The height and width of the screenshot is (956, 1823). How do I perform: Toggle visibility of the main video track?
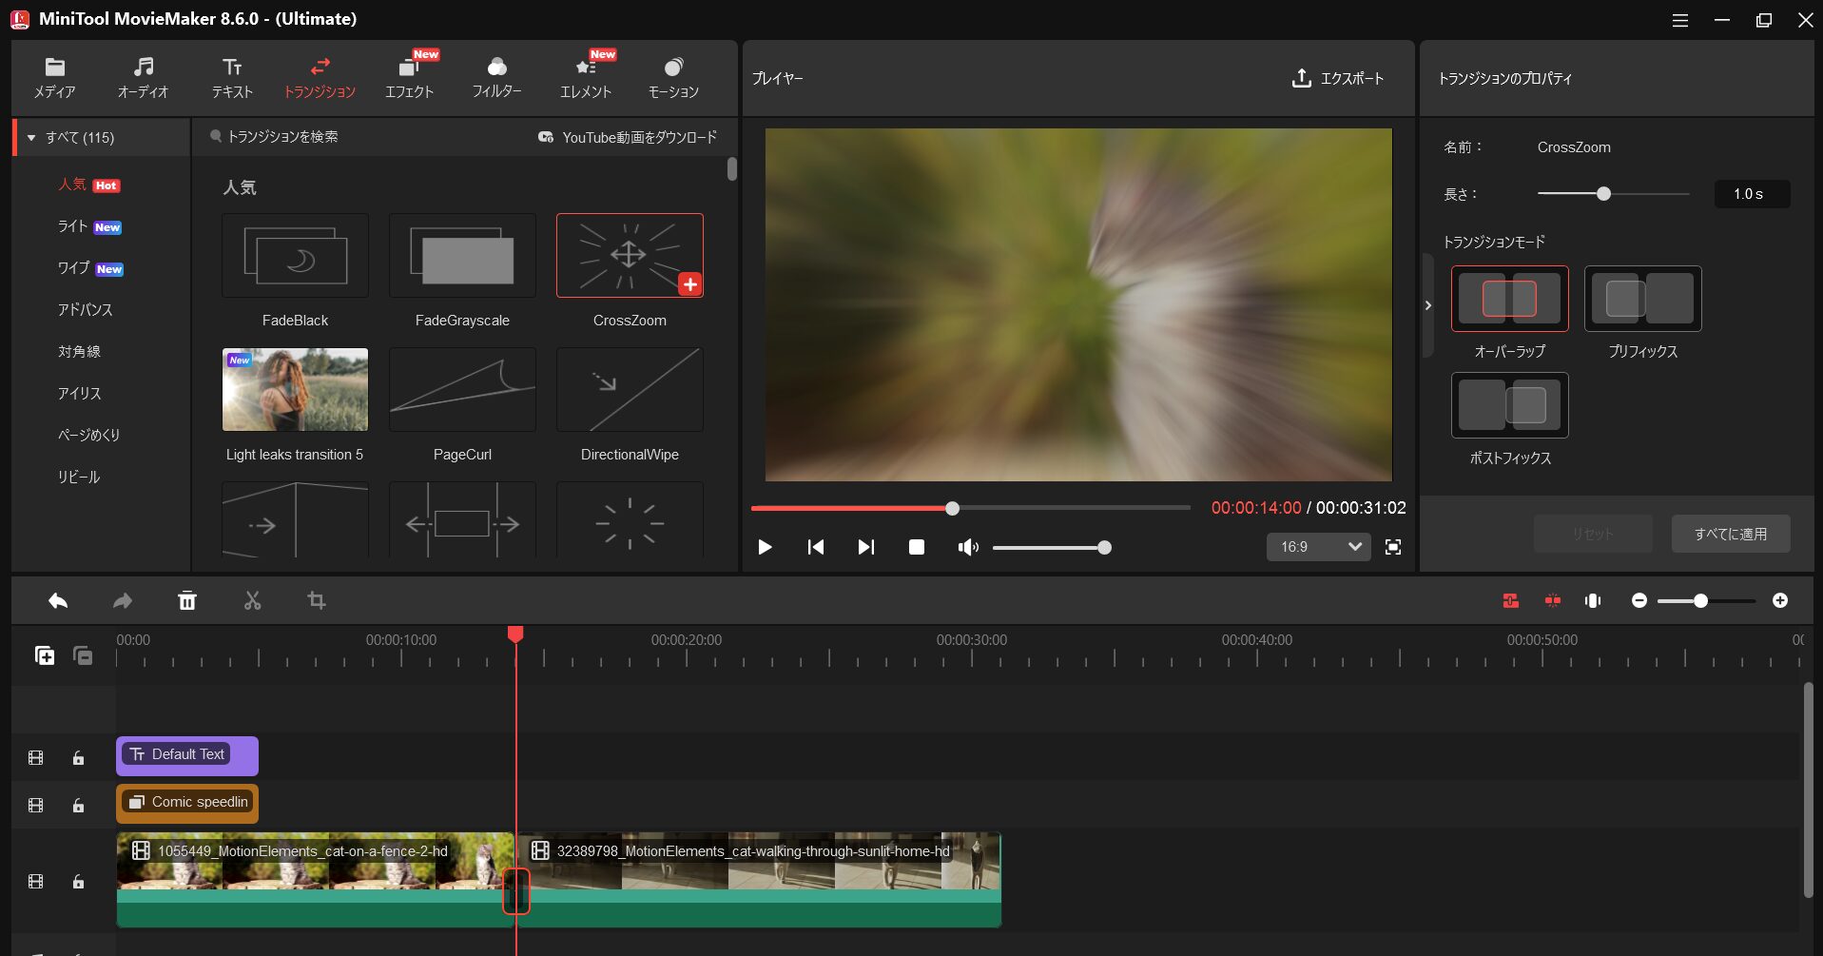36,882
